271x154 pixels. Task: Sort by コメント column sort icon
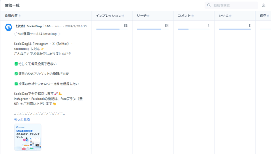point(193,16)
